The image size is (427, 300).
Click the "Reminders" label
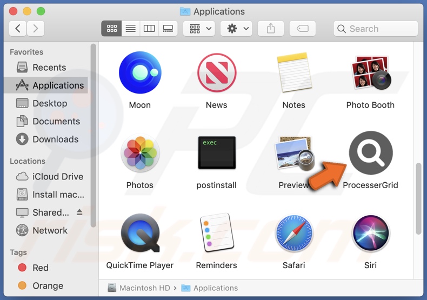click(217, 265)
